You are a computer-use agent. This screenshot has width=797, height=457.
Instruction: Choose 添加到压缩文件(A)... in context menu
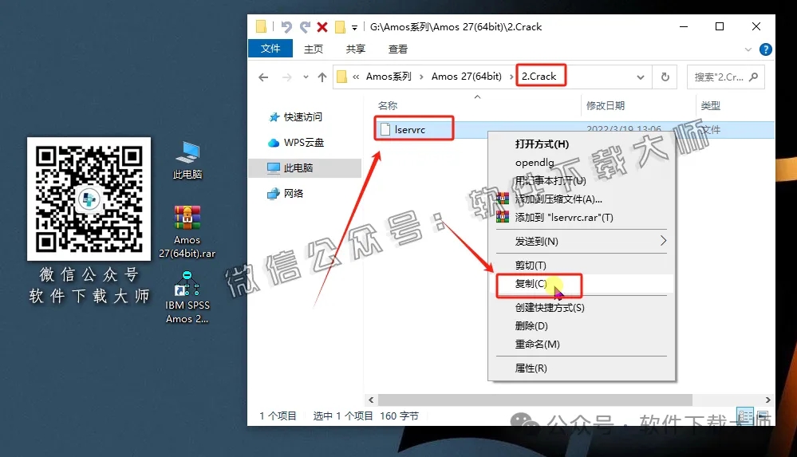pos(558,199)
